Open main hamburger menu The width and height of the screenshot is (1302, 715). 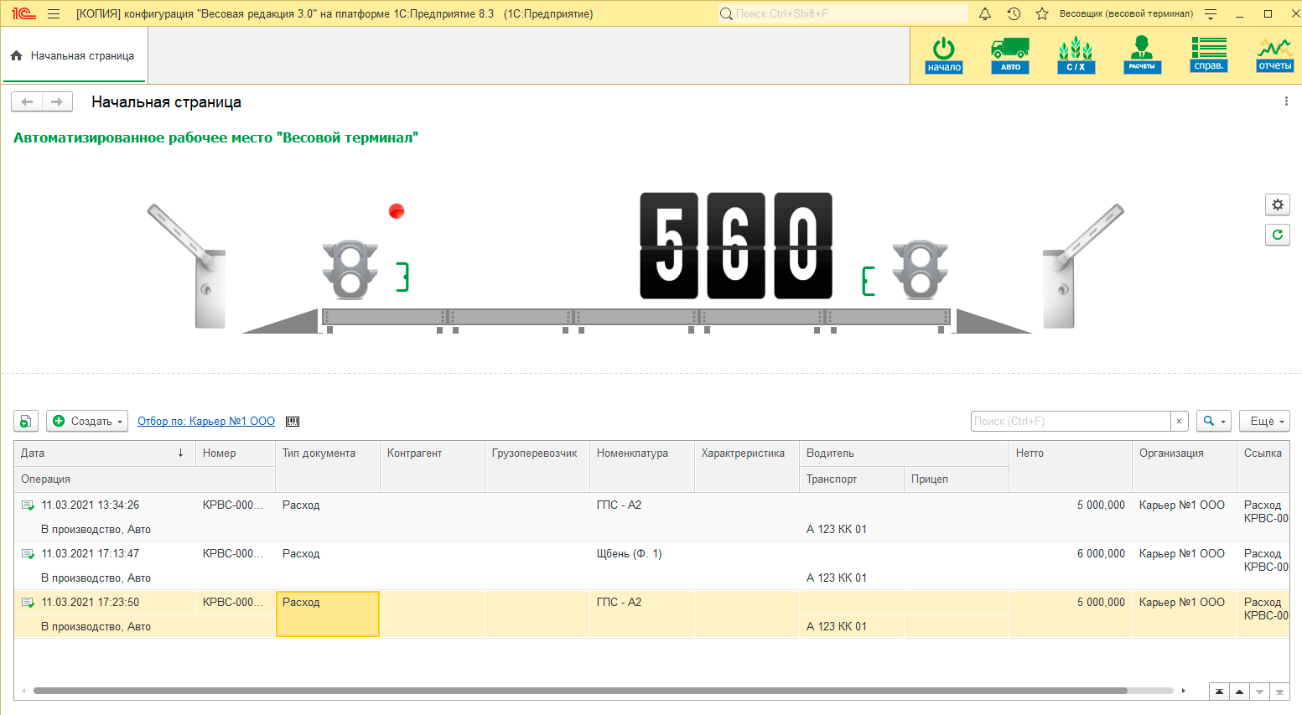coord(54,13)
